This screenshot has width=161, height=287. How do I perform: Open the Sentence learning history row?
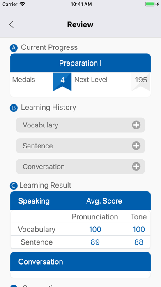(x=80, y=146)
